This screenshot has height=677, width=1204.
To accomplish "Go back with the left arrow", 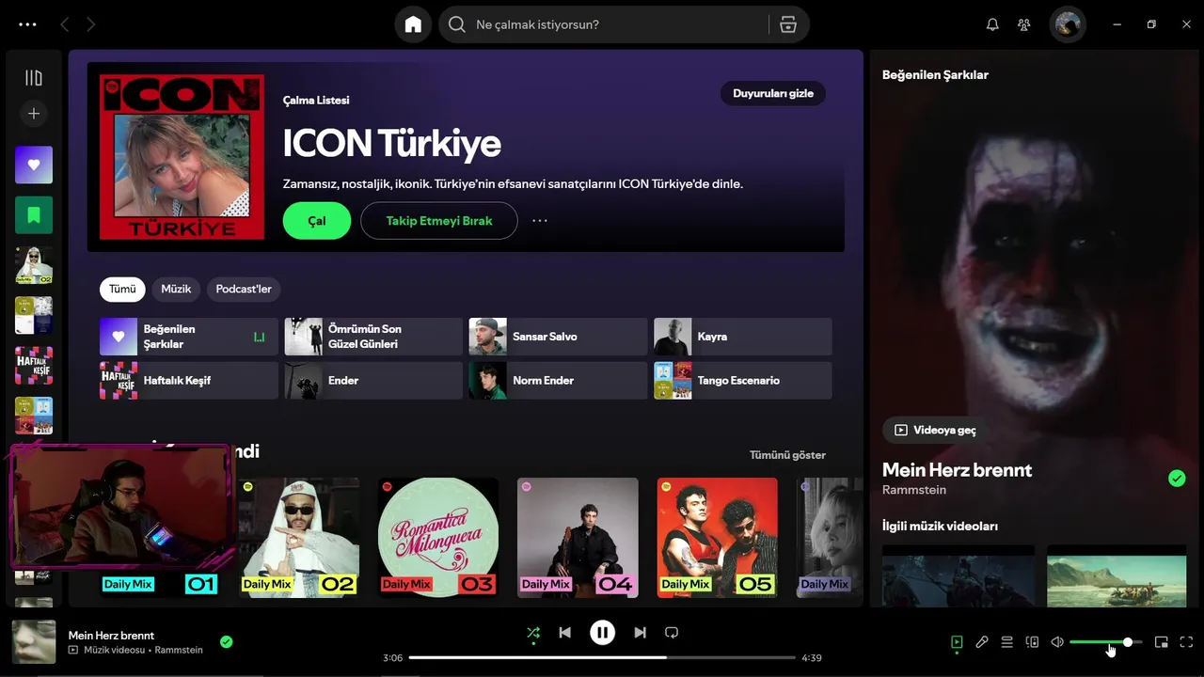I will click(x=64, y=24).
